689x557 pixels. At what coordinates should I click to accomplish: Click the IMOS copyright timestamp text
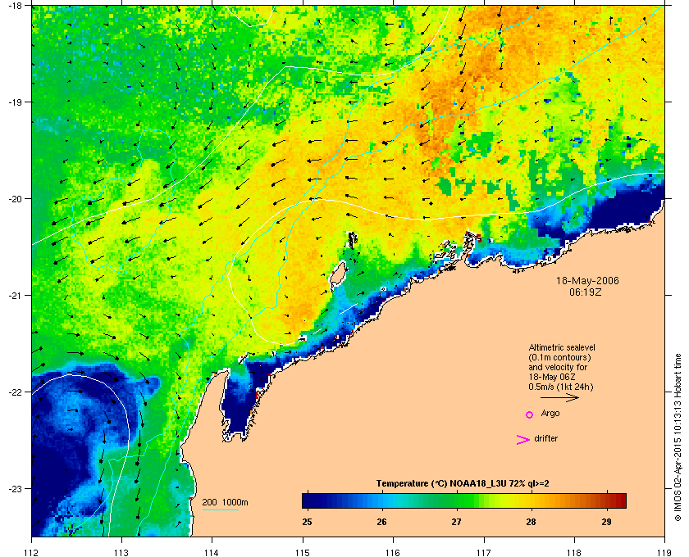pyautogui.click(x=678, y=437)
